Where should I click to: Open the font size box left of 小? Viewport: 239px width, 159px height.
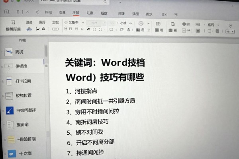113,23
